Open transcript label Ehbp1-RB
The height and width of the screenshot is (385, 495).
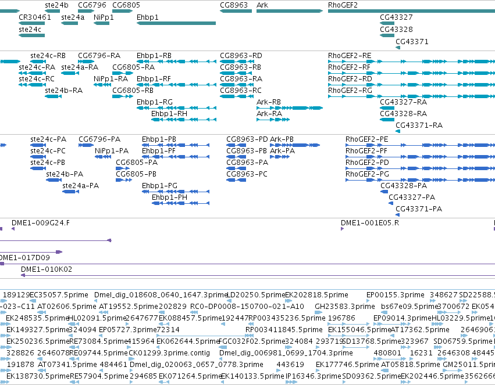154,56
